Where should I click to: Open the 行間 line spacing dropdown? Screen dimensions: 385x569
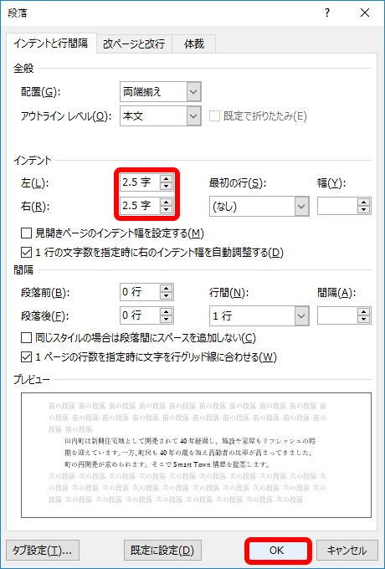click(259, 315)
